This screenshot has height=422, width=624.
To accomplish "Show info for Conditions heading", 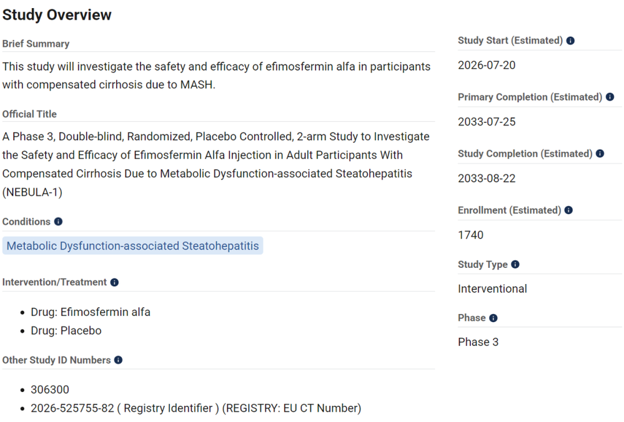I will (59, 222).
